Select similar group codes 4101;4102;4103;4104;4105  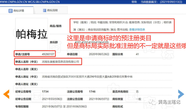(x=92, y=42)
